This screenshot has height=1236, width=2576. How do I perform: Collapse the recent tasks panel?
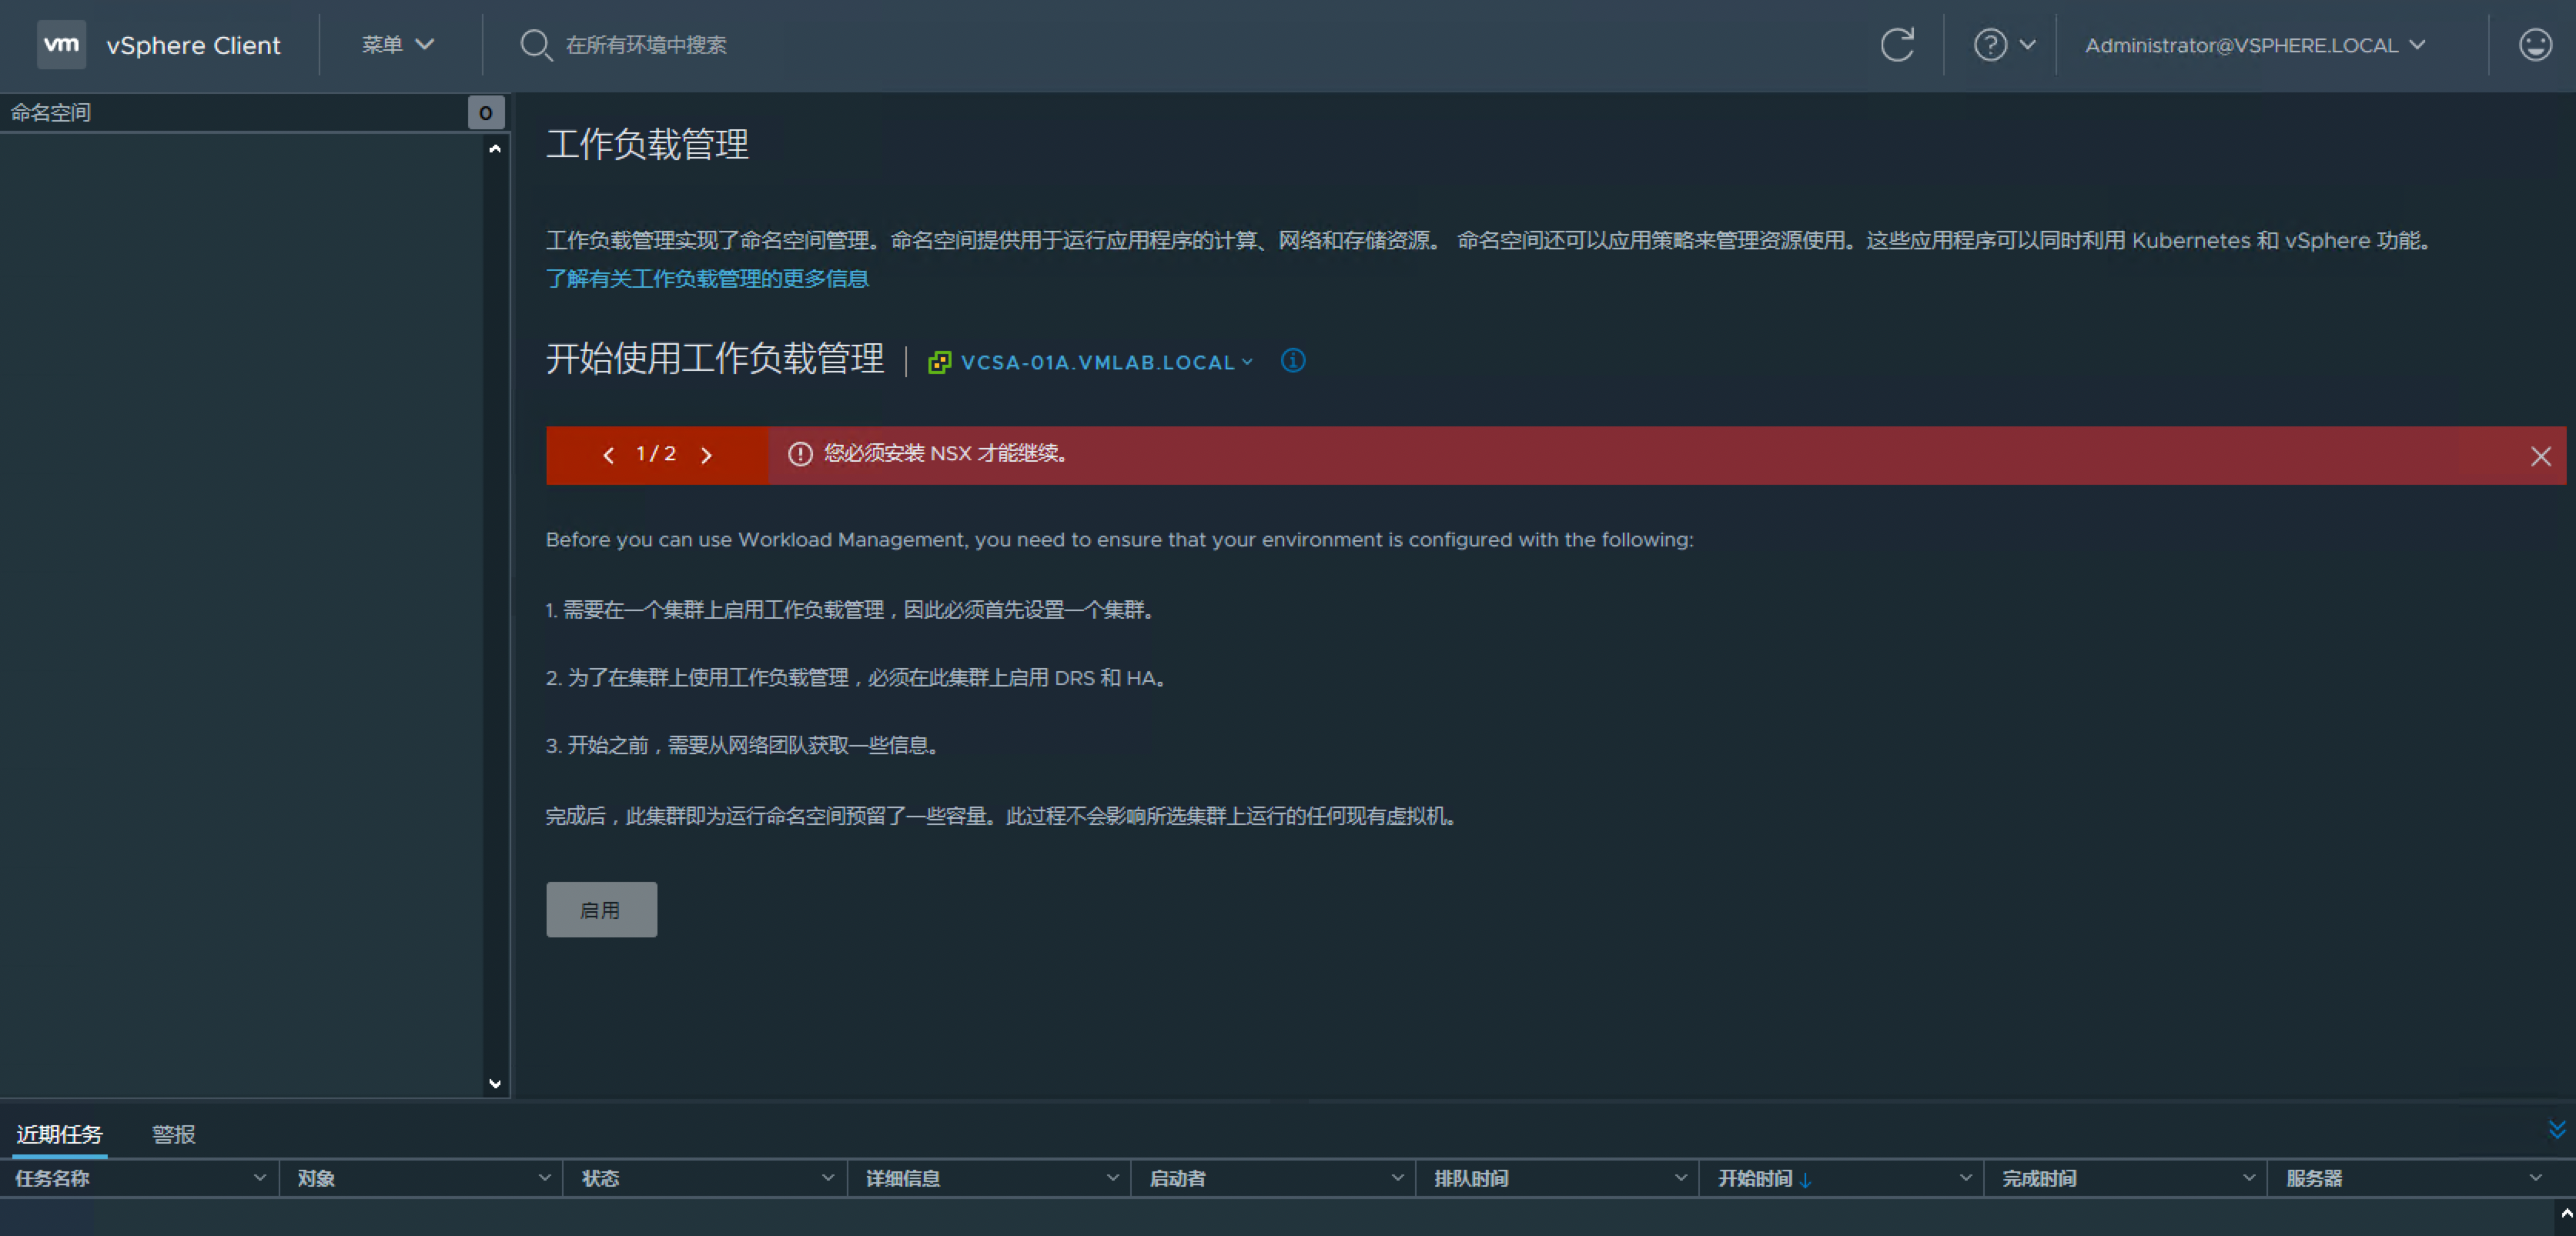click(2556, 1129)
